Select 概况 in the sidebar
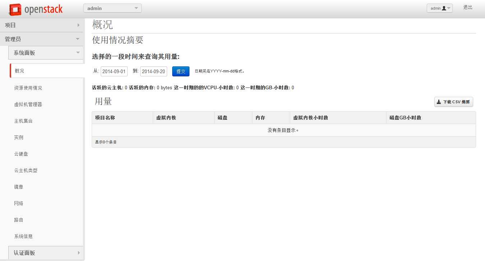The width and height of the screenshot is (485, 261). pos(47,71)
